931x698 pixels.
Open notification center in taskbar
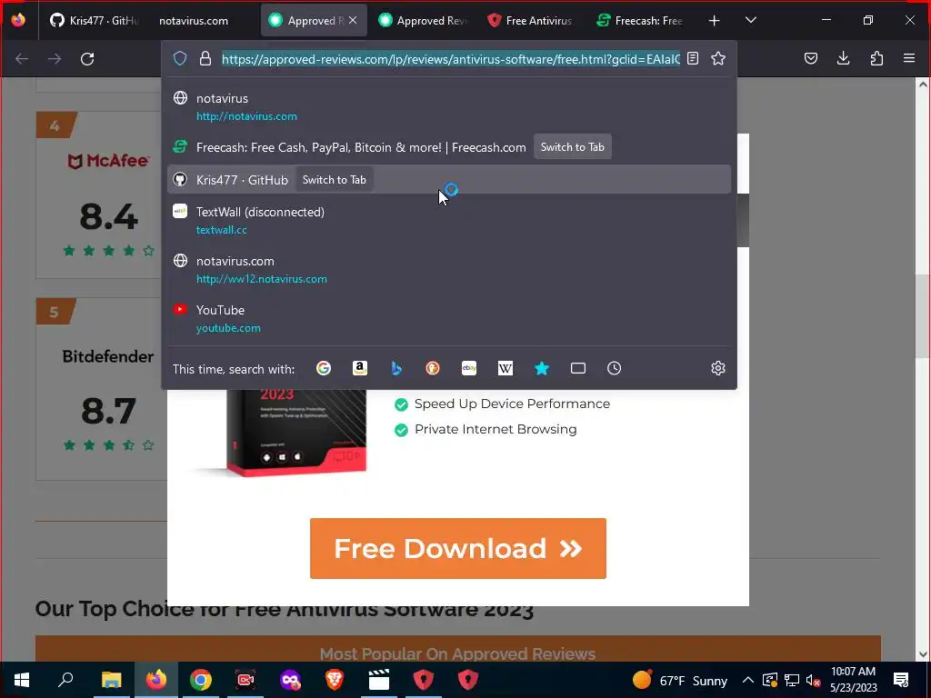pos(901,680)
